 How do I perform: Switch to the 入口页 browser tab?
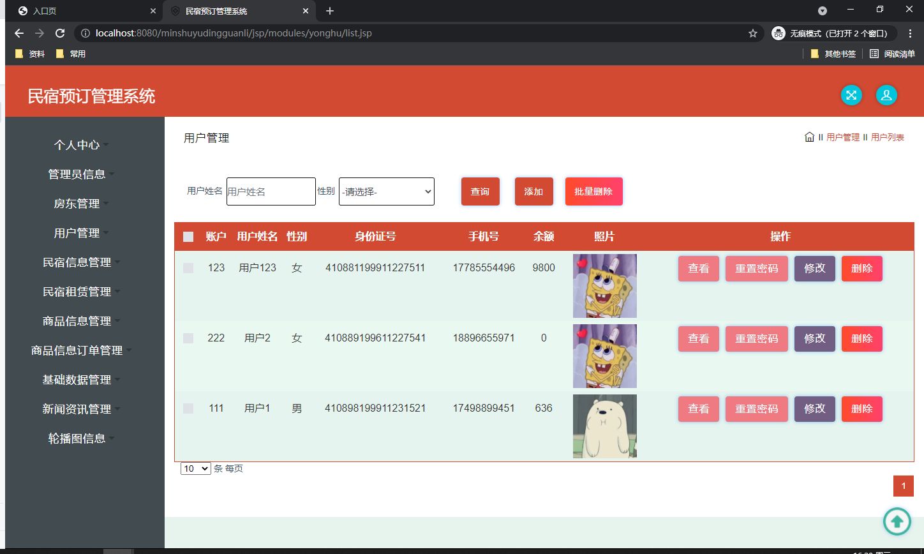(83, 11)
